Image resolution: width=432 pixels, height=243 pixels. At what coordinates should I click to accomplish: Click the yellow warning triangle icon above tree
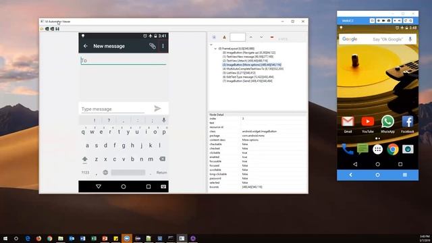pos(224,37)
